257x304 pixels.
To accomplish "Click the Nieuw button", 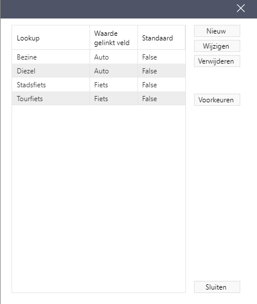I will [217, 31].
